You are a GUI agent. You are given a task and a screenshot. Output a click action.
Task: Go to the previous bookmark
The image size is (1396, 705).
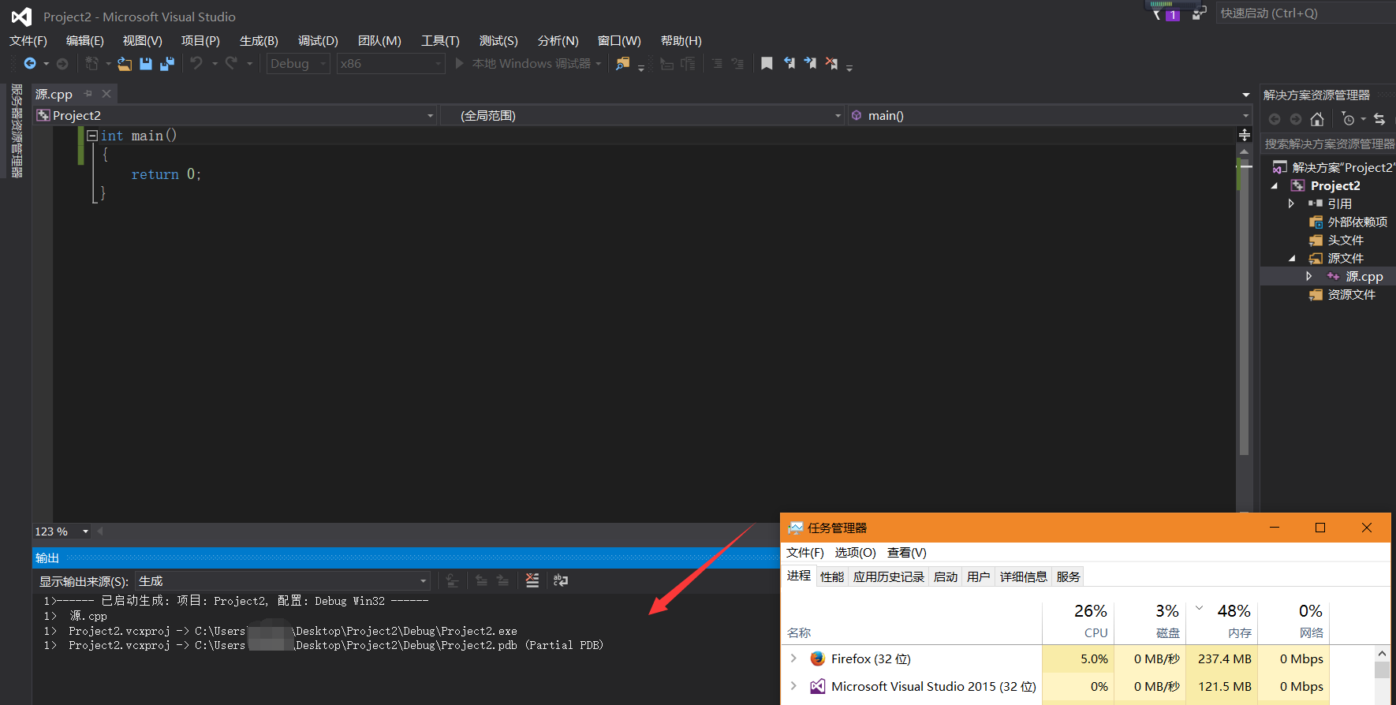click(789, 63)
